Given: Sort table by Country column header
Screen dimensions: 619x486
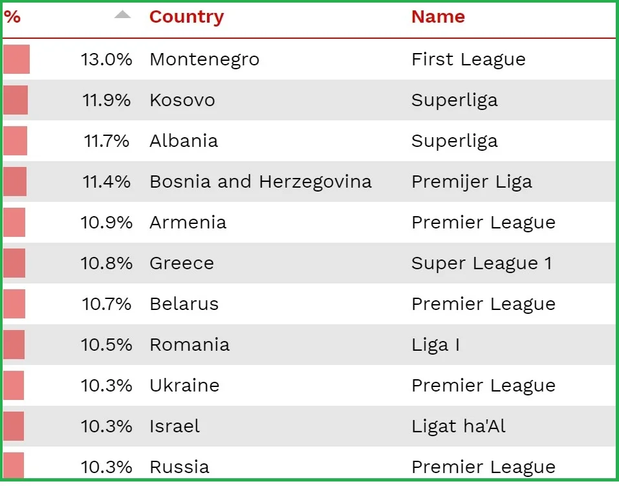Looking at the screenshot, I should [186, 17].
